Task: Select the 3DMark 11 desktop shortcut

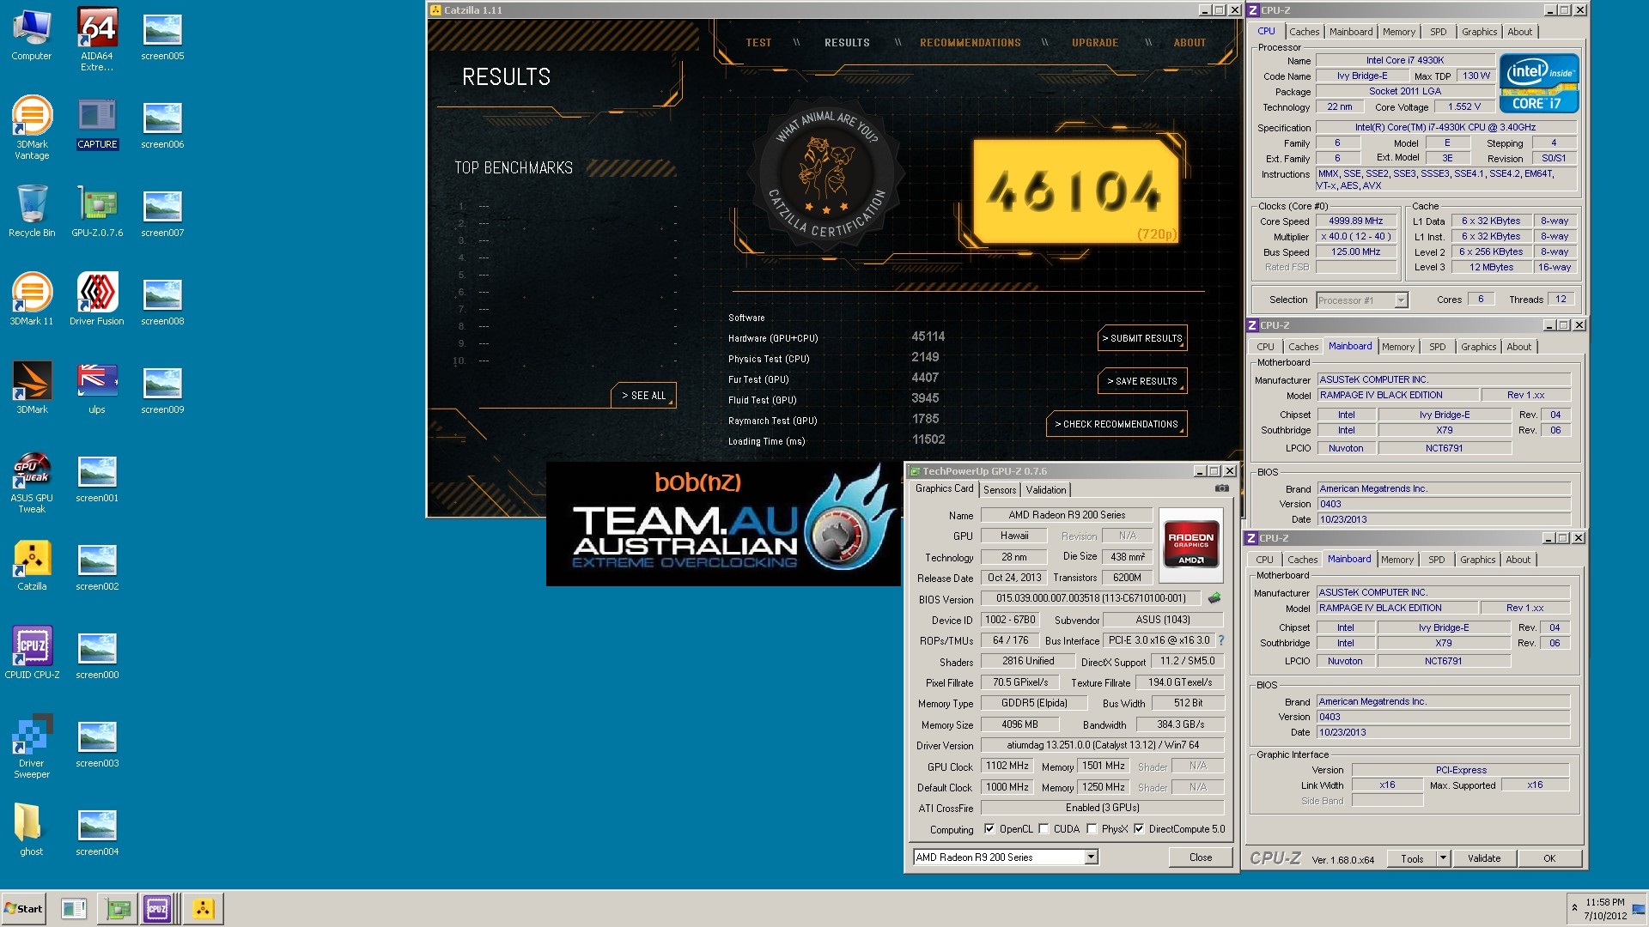Action: 32,300
